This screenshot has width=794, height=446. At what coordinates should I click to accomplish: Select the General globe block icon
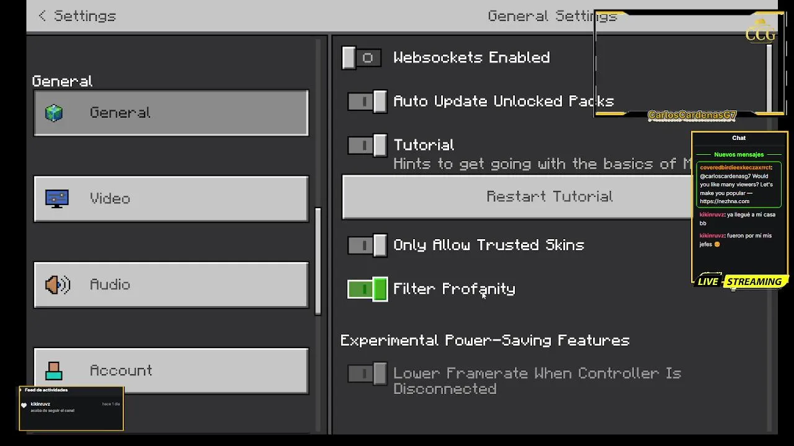pyautogui.click(x=54, y=113)
